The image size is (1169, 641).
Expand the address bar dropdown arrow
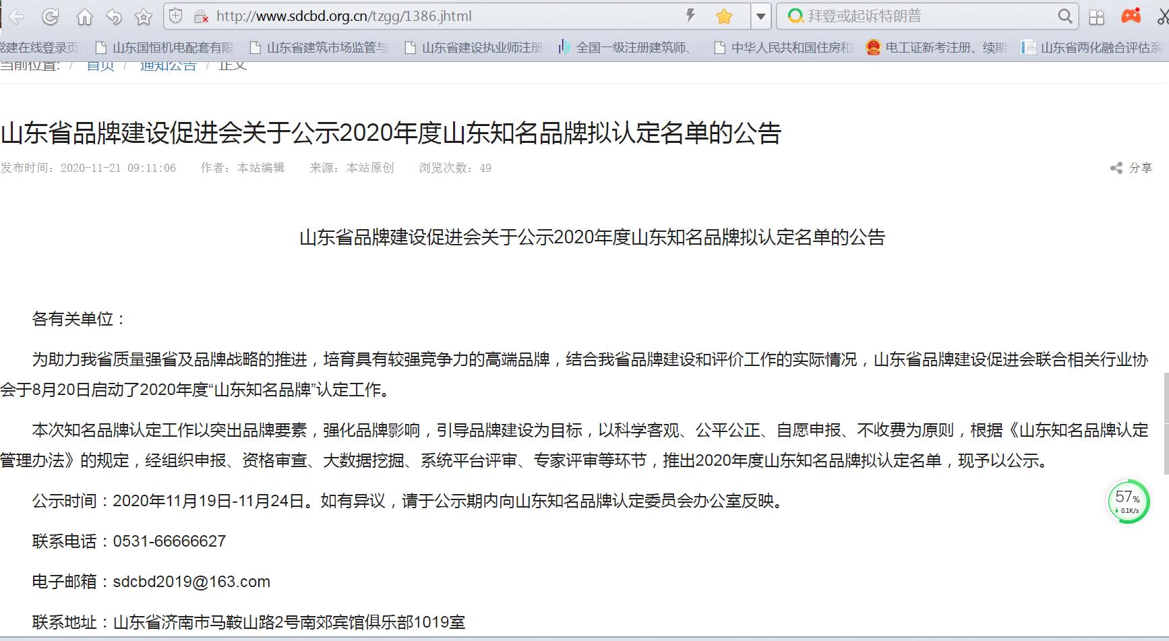click(x=760, y=16)
